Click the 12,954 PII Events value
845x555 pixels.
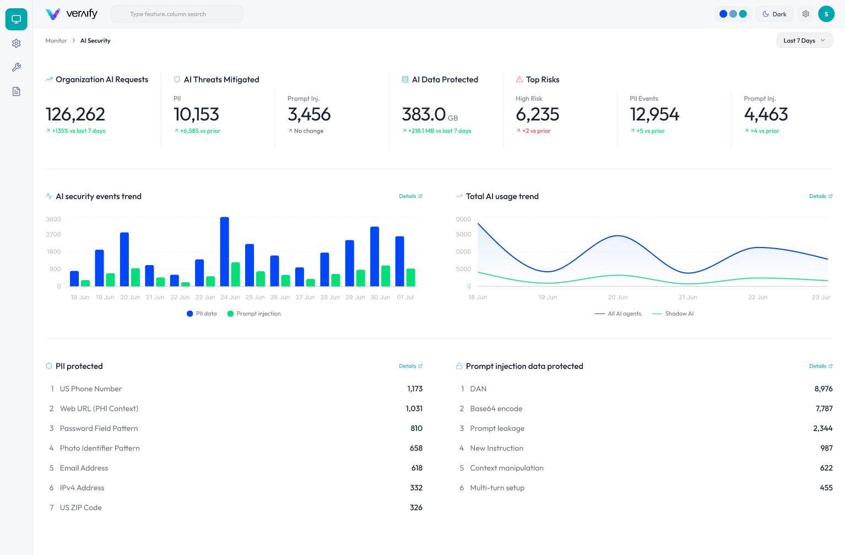654,114
